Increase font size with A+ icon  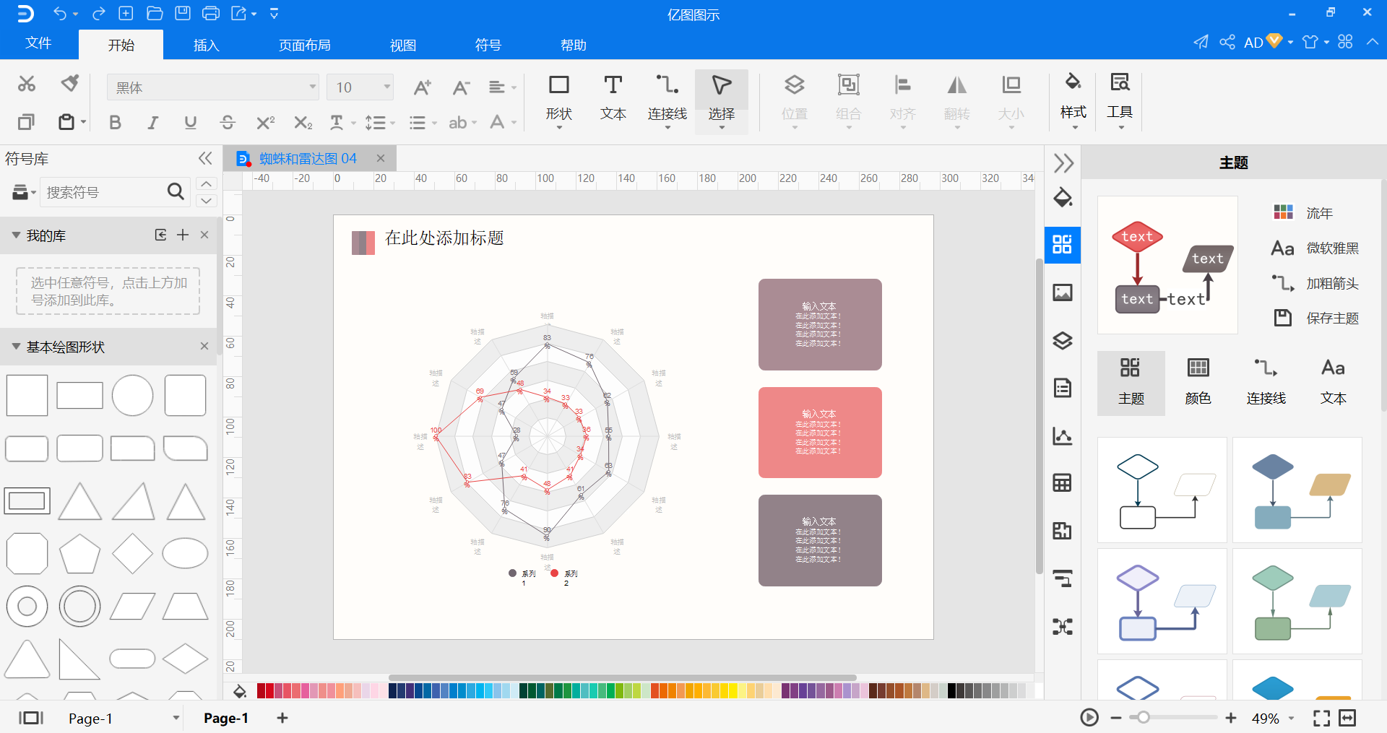(x=423, y=87)
